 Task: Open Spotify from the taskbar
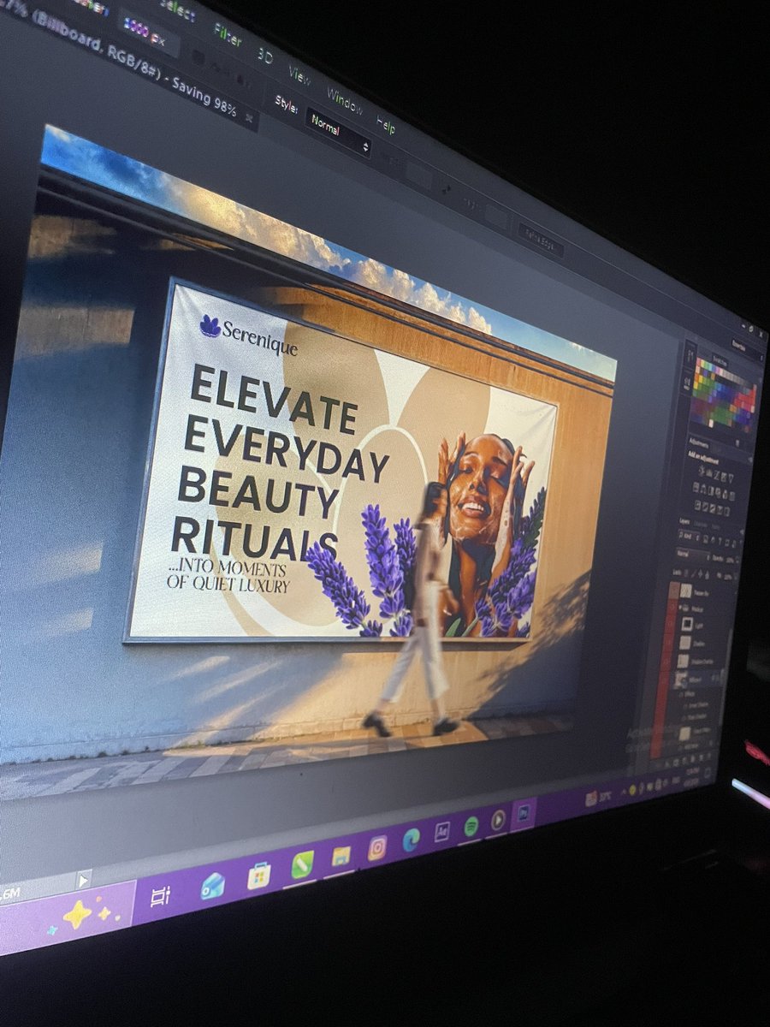coord(471,826)
